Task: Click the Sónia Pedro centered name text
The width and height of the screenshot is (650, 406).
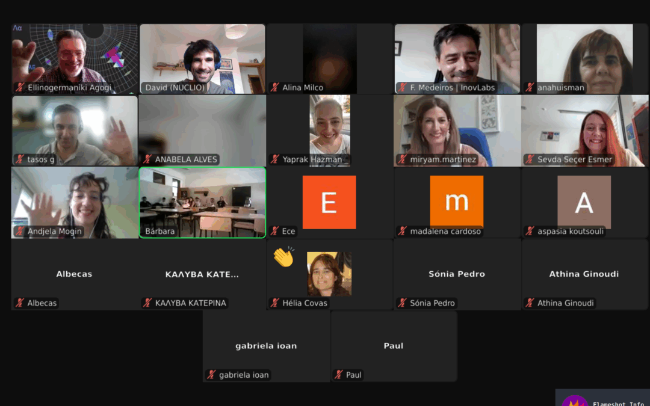Action: 457,274
